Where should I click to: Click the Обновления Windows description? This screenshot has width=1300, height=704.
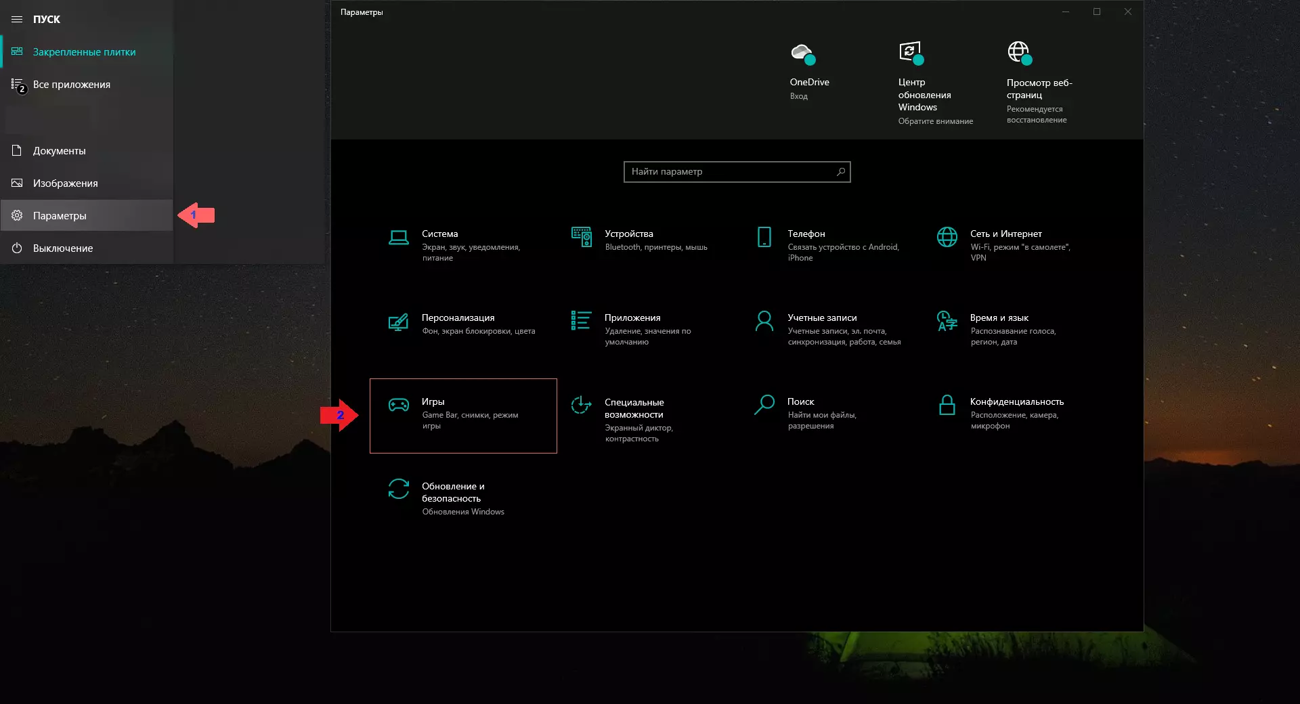[x=463, y=512]
